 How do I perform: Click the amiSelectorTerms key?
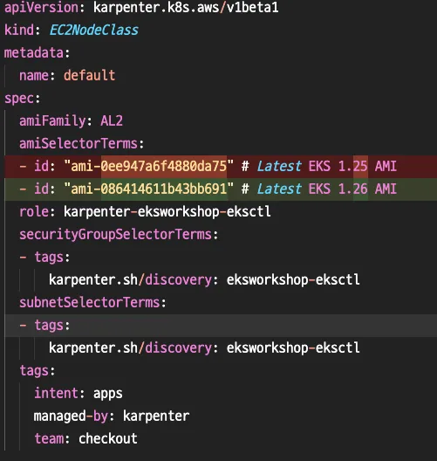[x=79, y=143]
